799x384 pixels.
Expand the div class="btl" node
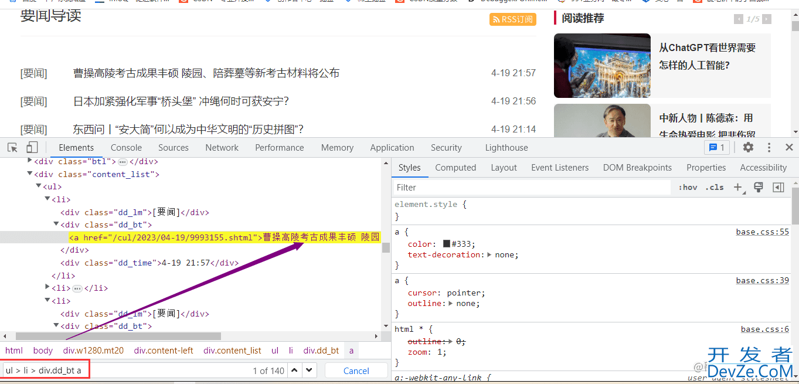tap(30, 161)
